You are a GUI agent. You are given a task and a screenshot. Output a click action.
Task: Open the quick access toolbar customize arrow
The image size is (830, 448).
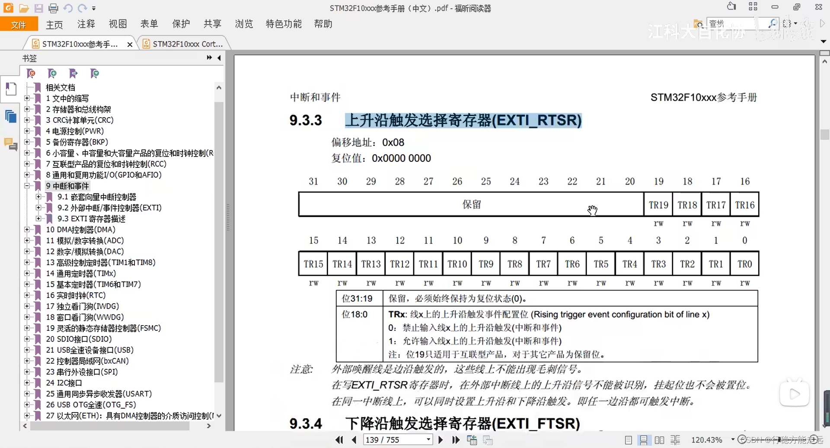[94, 8]
